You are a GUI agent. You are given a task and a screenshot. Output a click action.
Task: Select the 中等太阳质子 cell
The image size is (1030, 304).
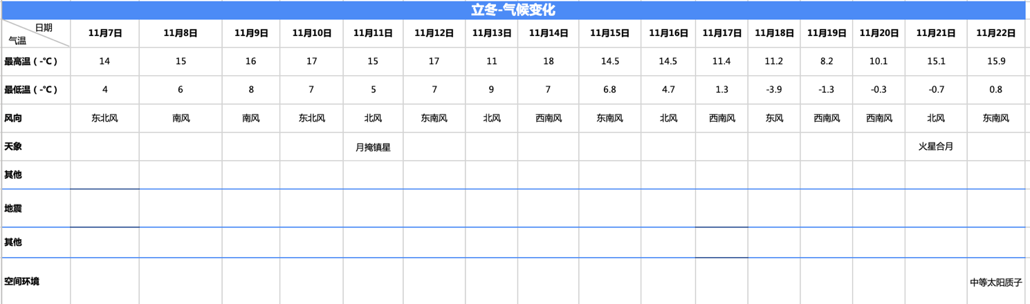click(996, 282)
